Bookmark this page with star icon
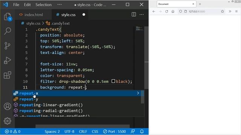Screen dimensions: 241x135 click(x=223, y=12)
